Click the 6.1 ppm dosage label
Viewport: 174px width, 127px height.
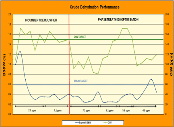[110, 111]
